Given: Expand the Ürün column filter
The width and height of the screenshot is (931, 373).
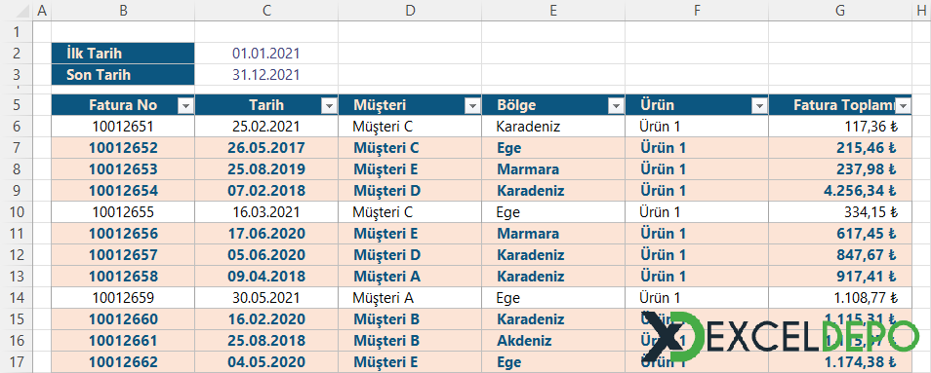Looking at the screenshot, I should (759, 106).
